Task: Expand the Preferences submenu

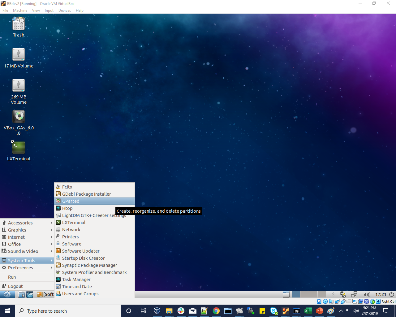Action: (x=20, y=268)
